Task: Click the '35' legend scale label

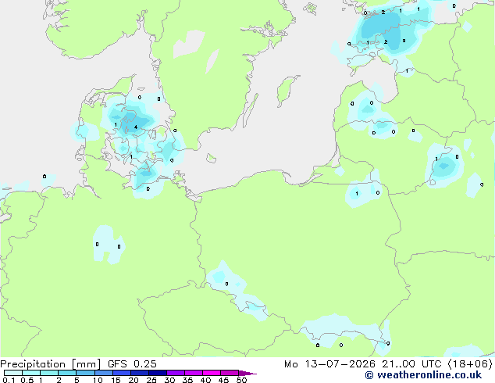Action: coord(187,380)
